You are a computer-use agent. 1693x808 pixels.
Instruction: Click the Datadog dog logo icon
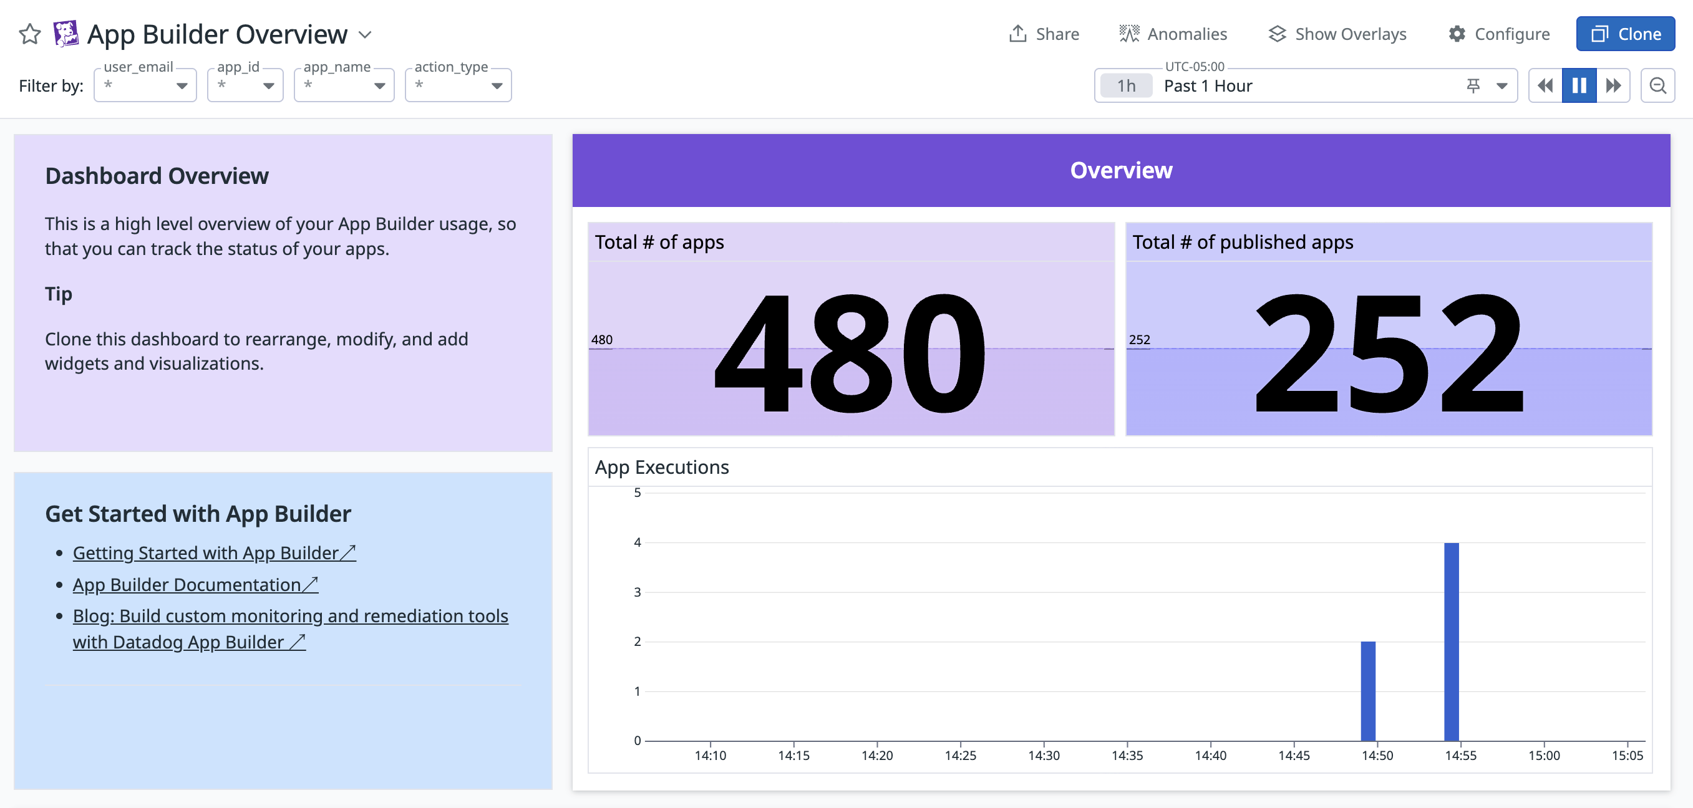click(65, 34)
